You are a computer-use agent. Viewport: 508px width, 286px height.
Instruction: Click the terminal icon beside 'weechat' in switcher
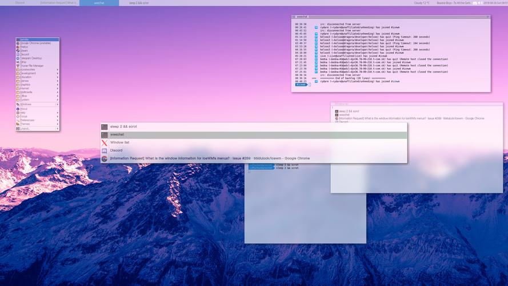[105, 134]
